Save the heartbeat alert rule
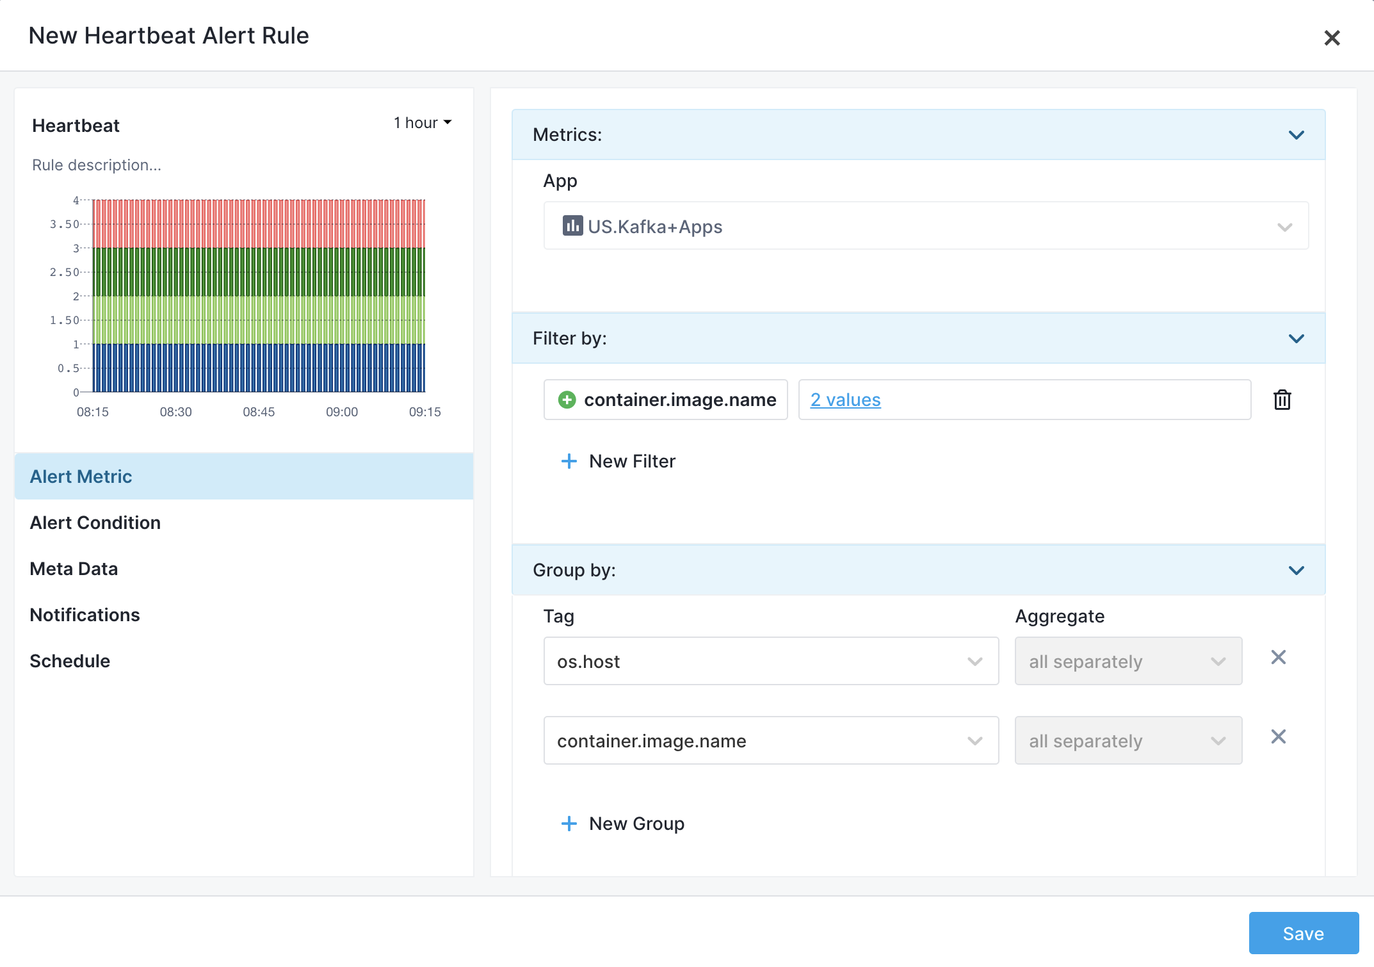This screenshot has height=967, width=1374. pyautogui.click(x=1304, y=933)
